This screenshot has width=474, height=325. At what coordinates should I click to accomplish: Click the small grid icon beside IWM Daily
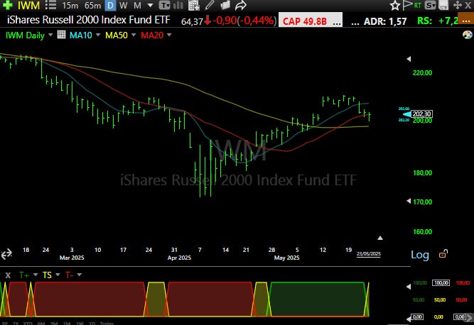[61, 35]
